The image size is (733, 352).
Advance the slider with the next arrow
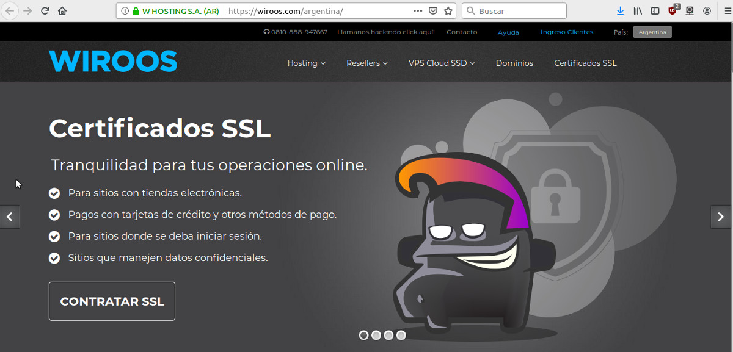(x=721, y=217)
